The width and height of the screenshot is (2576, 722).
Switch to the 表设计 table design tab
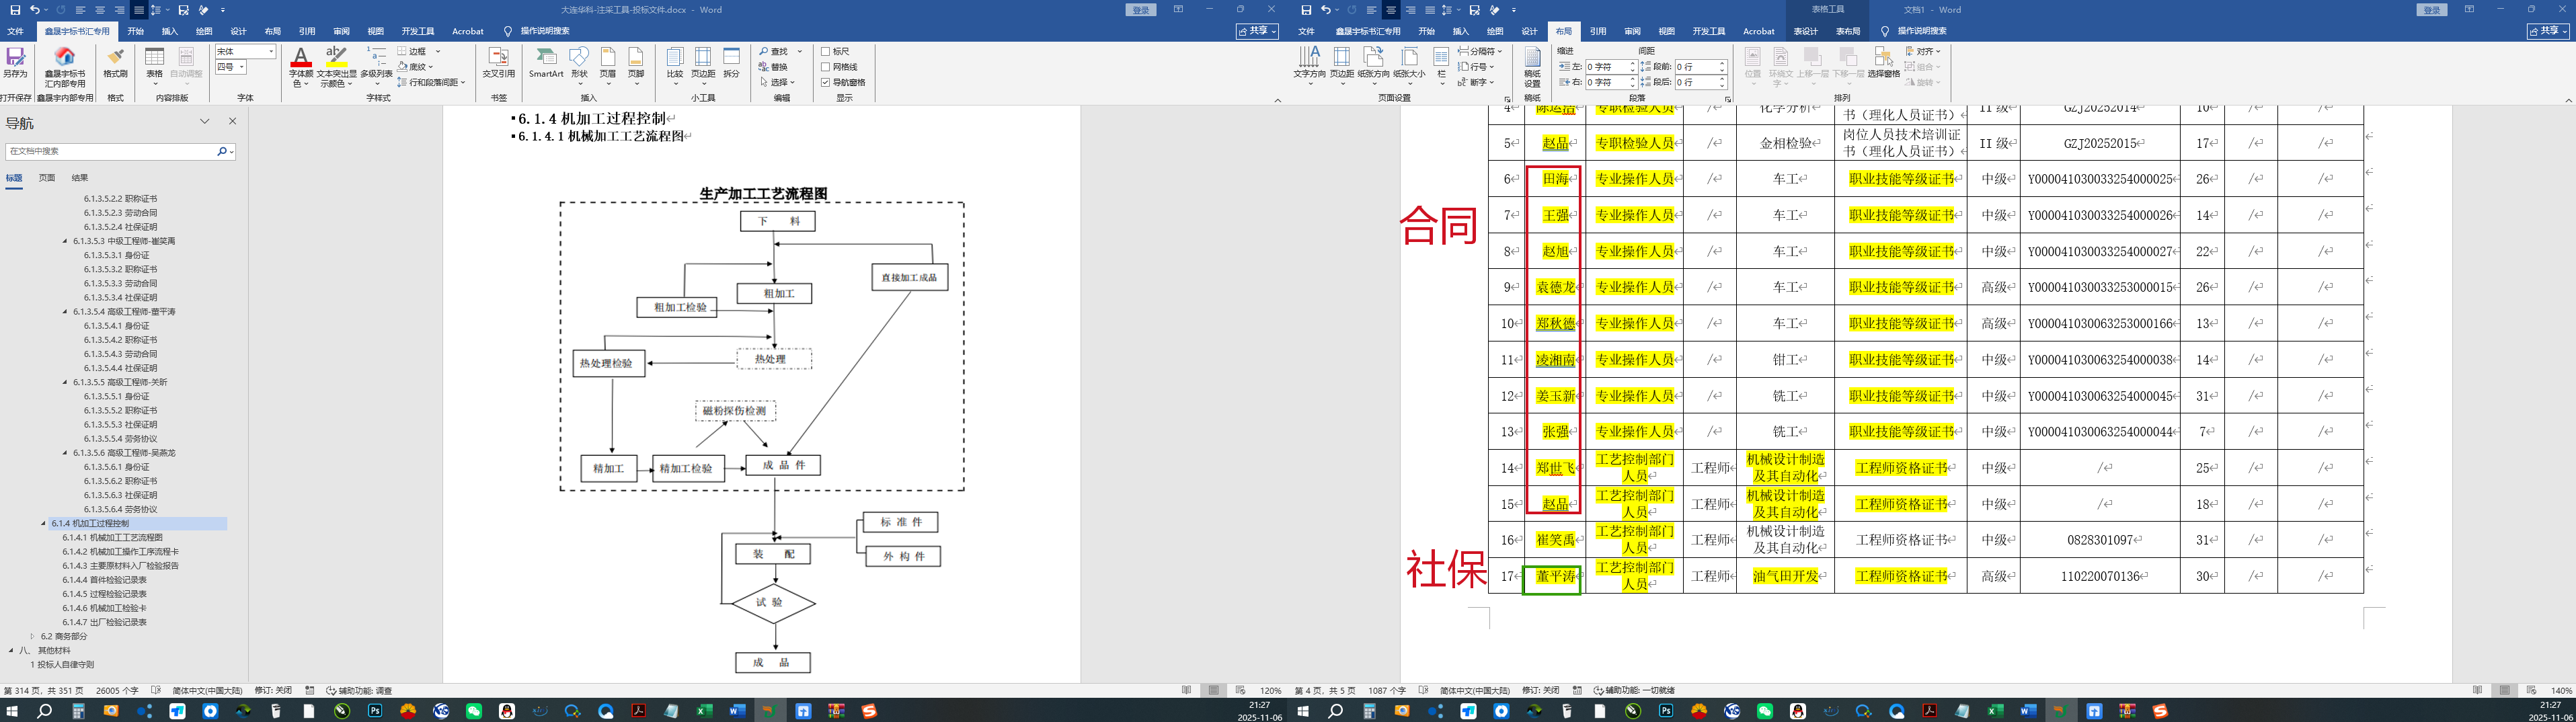[x=1805, y=31]
